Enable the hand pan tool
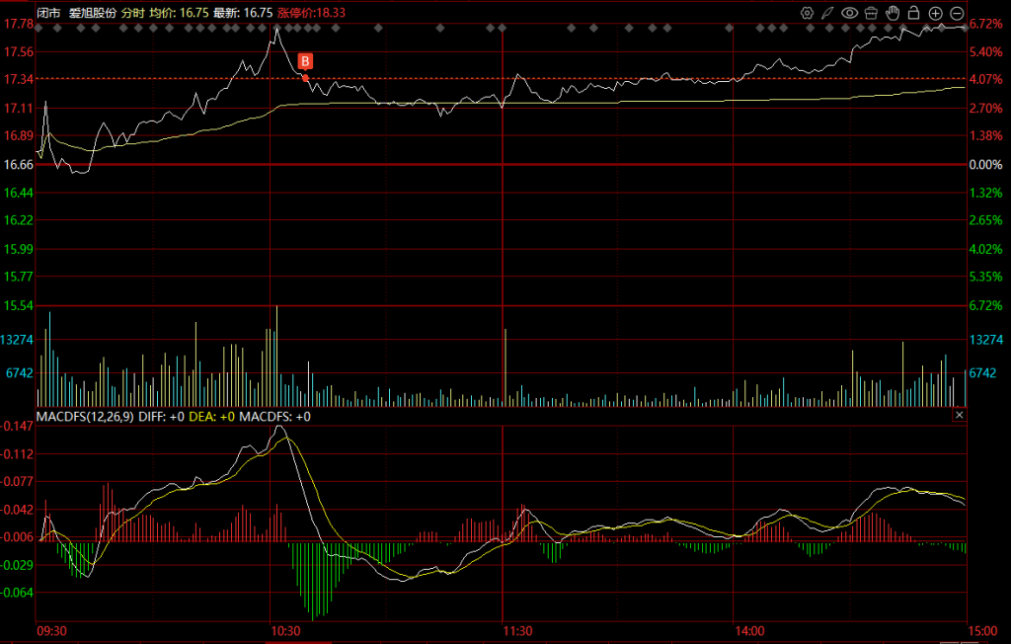 893,13
